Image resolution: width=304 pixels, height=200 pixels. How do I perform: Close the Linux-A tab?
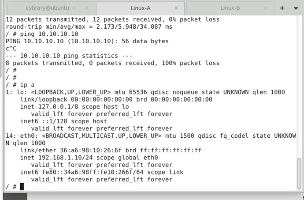177,8
